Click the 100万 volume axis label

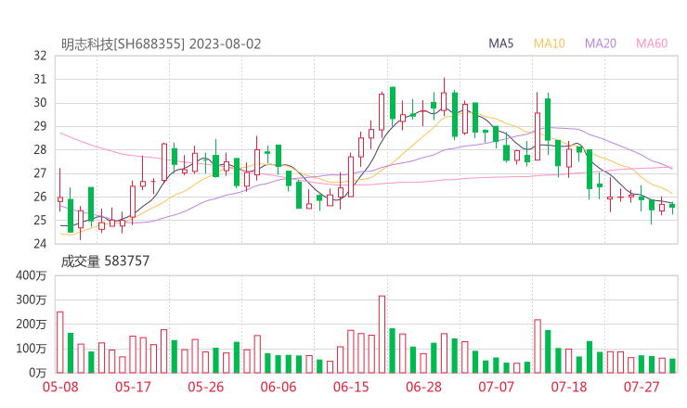click(x=32, y=349)
